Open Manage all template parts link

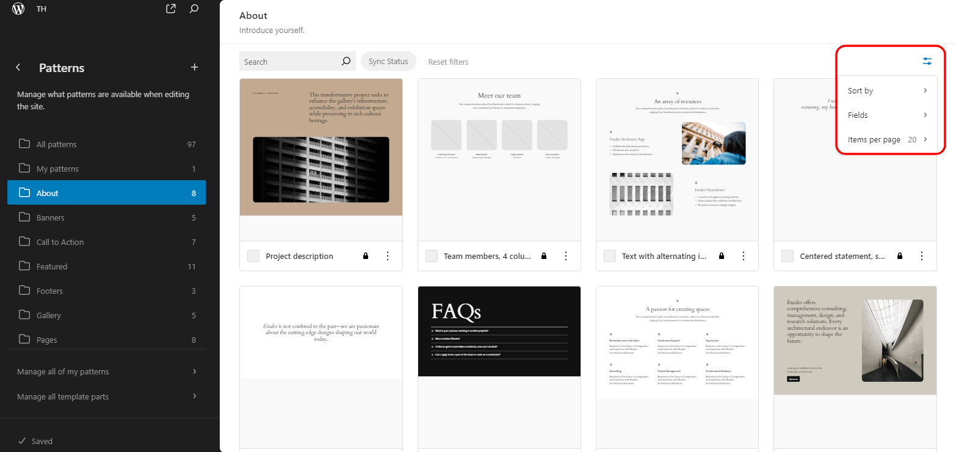tap(63, 396)
